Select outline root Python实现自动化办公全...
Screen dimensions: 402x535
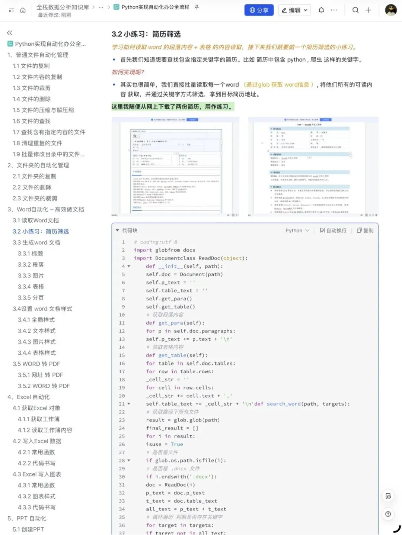tap(50, 44)
